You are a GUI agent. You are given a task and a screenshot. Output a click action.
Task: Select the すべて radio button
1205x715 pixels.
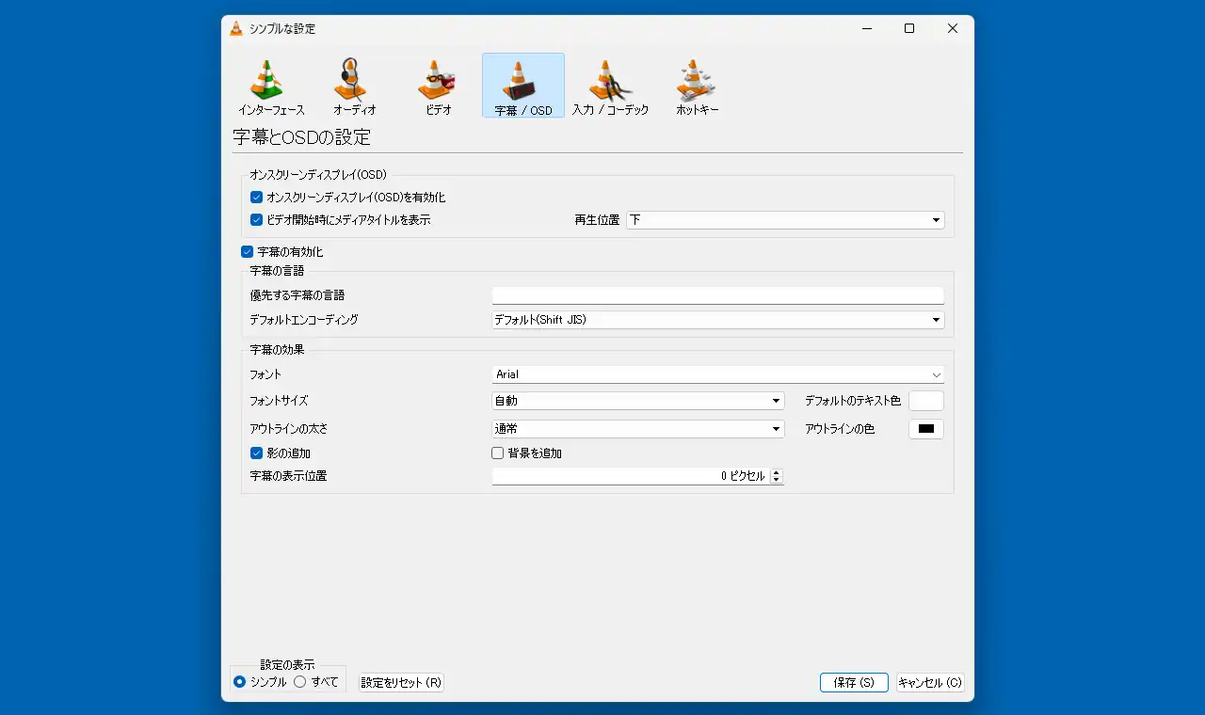pyautogui.click(x=299, y=682)
